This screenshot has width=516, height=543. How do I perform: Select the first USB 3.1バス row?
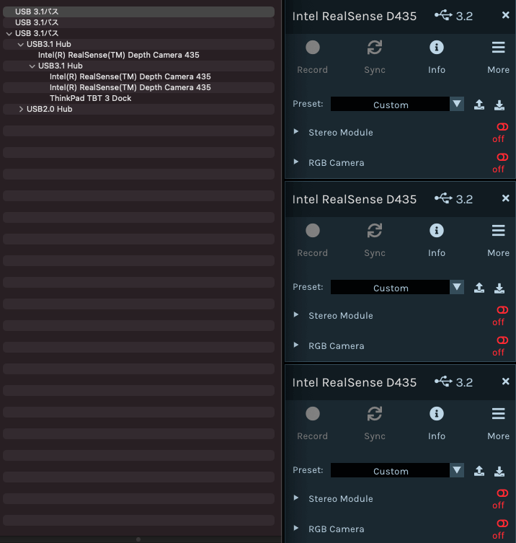click(138, 12)
